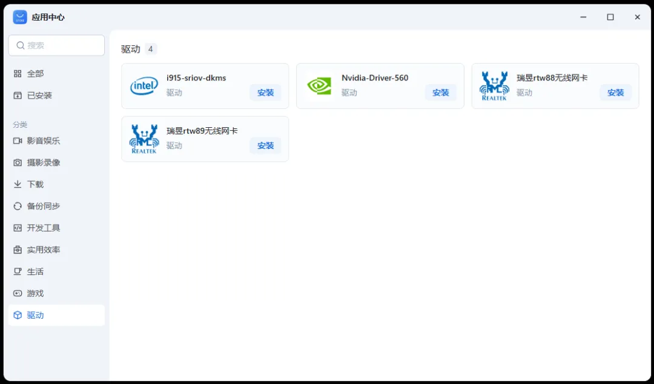The image size is (654, 384).
Task: Click the 备份同步 sync icon
Action: click(x=18, y=206)
